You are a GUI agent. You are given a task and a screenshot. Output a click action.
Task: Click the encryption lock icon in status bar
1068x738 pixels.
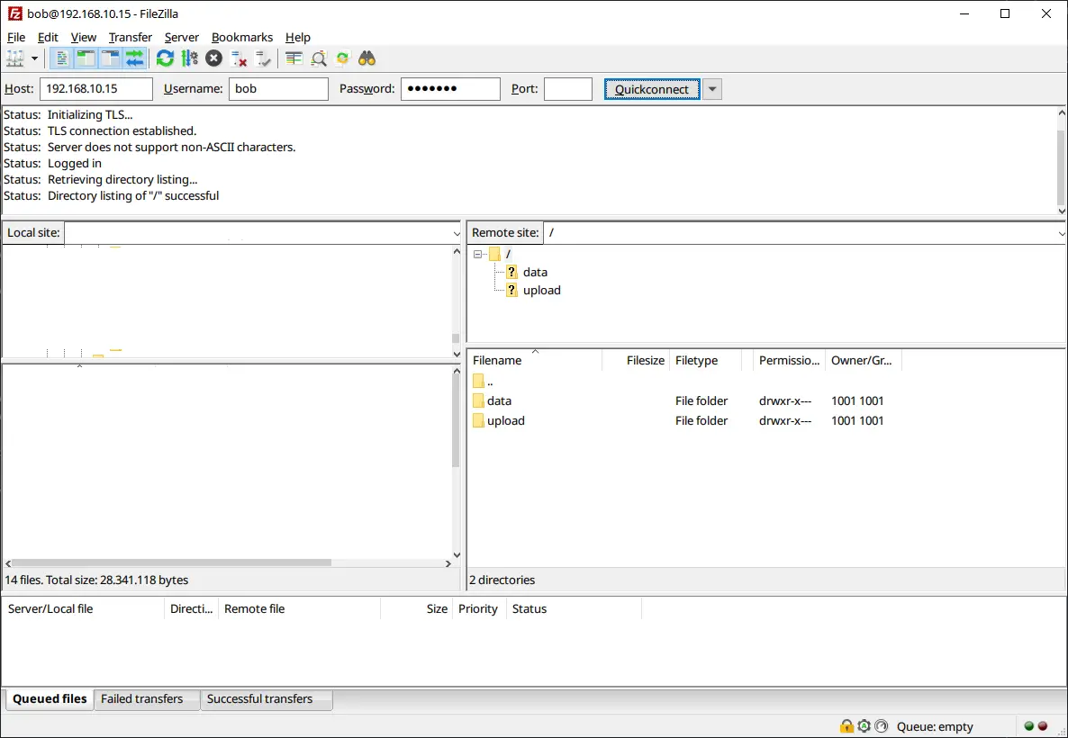[x=846, y=726]
